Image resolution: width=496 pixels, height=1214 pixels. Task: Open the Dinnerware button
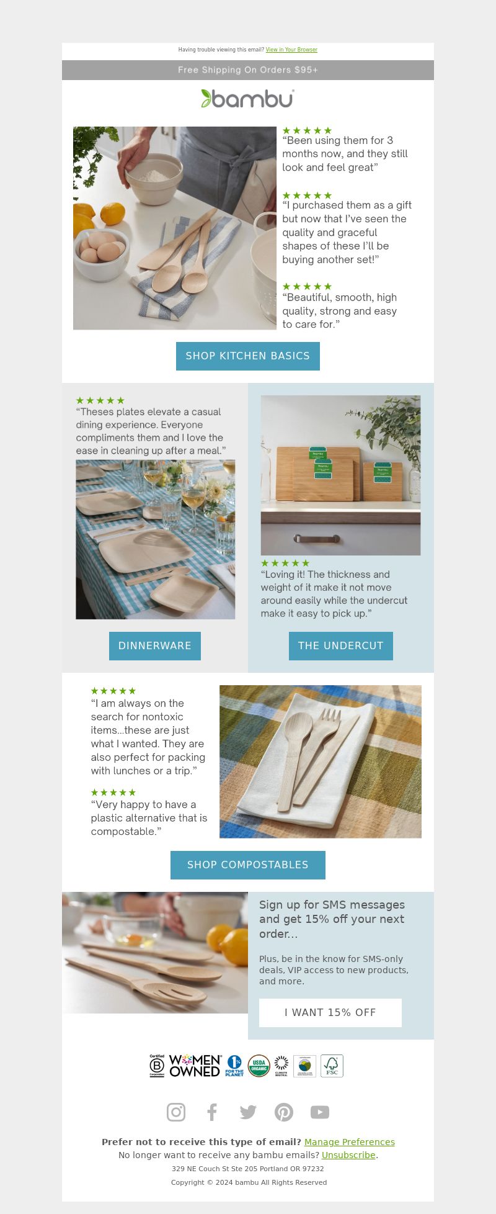pos(155,645)
